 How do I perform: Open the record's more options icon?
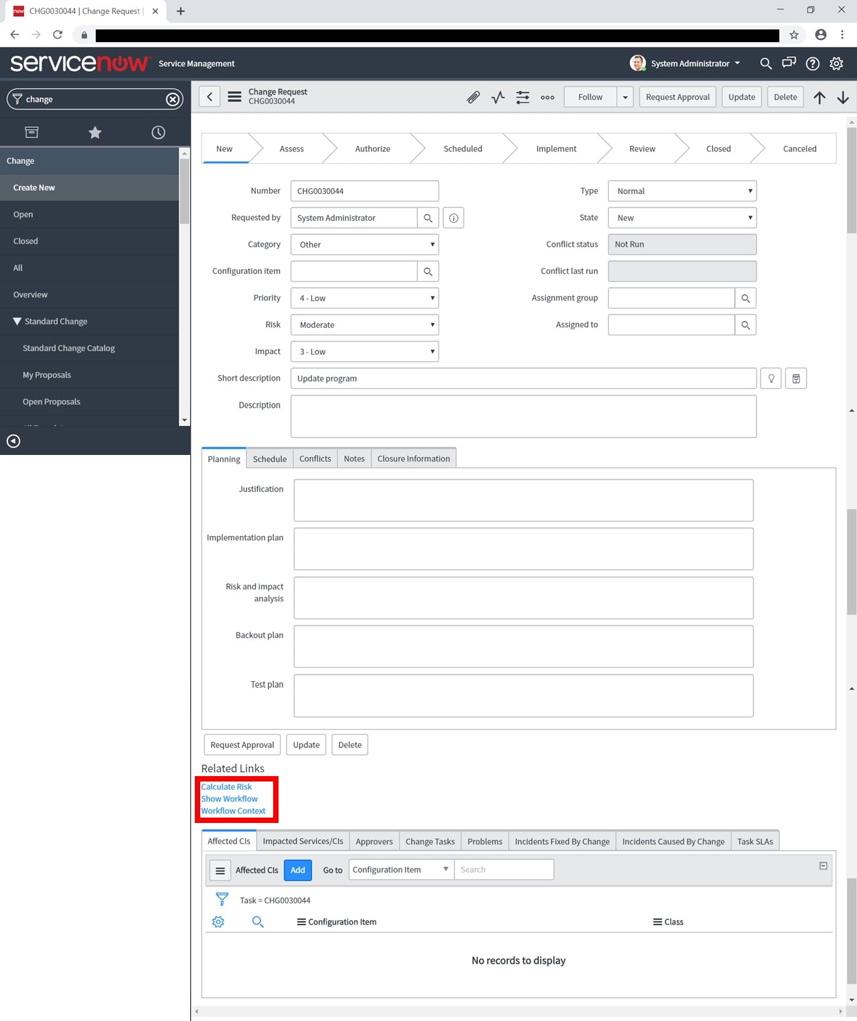click(x=547, y=97)
